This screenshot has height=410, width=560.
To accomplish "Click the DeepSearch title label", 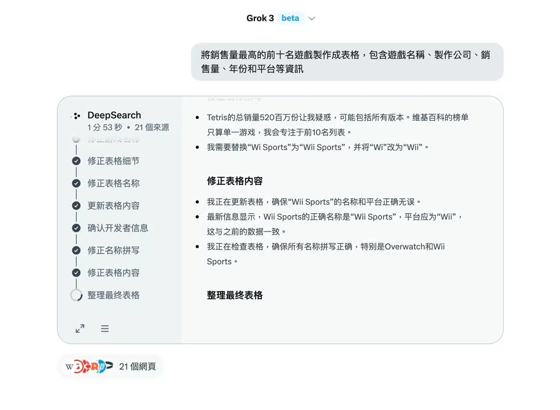I will point(114,115).
